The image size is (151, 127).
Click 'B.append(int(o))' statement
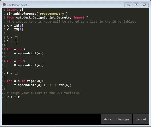[29, 65]
